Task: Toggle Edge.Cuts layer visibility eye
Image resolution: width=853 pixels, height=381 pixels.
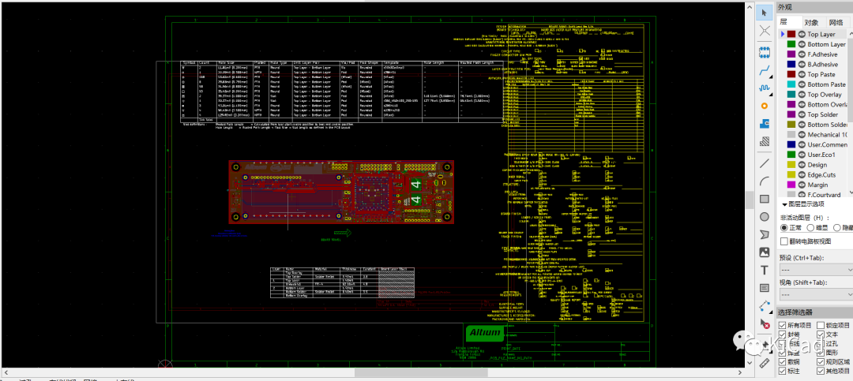Action: pos(802,174)
